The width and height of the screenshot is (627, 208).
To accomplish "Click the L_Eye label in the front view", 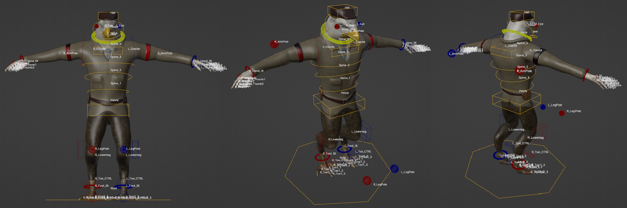I will coord(120,25).
